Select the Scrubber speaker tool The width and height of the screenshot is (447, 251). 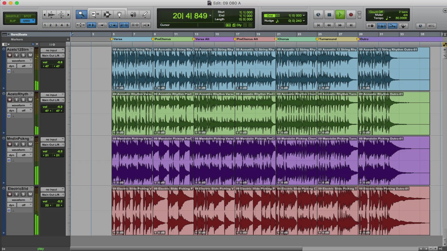133,15
